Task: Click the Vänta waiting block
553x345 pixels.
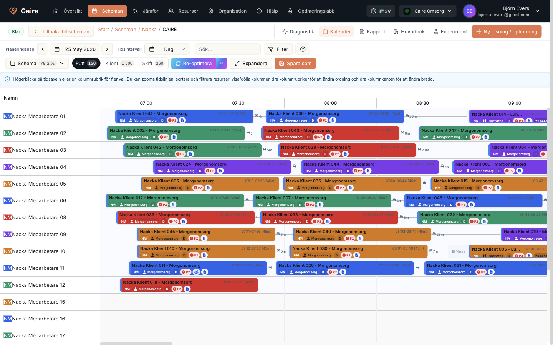Action: 458,251
